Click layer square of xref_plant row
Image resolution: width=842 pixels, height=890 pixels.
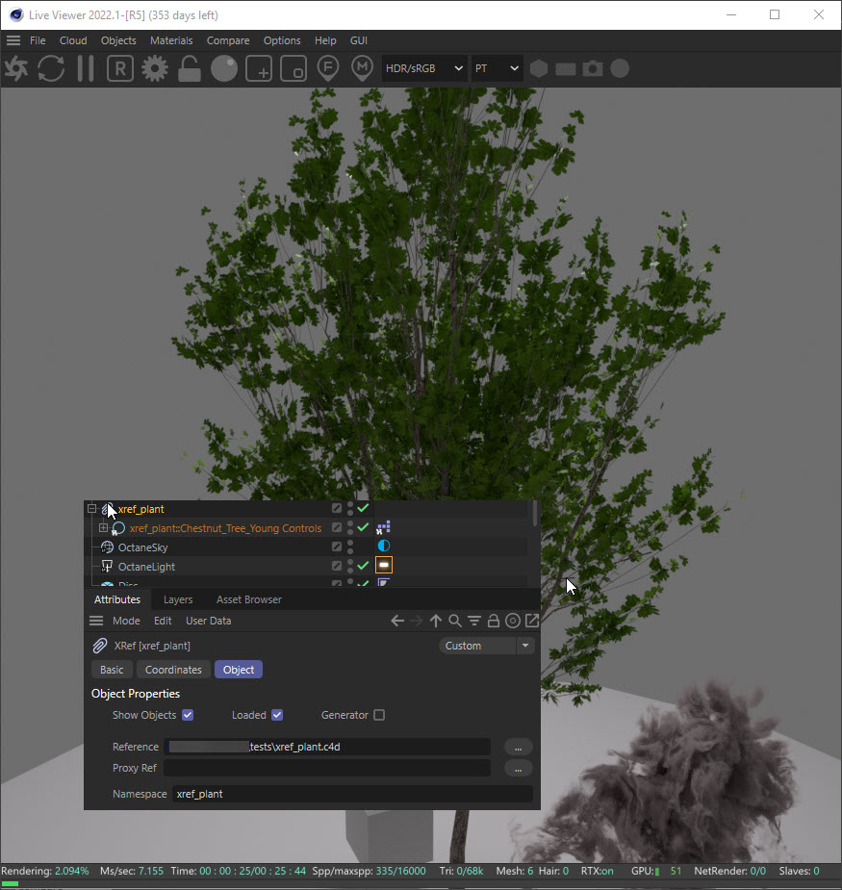click(337, 509)
